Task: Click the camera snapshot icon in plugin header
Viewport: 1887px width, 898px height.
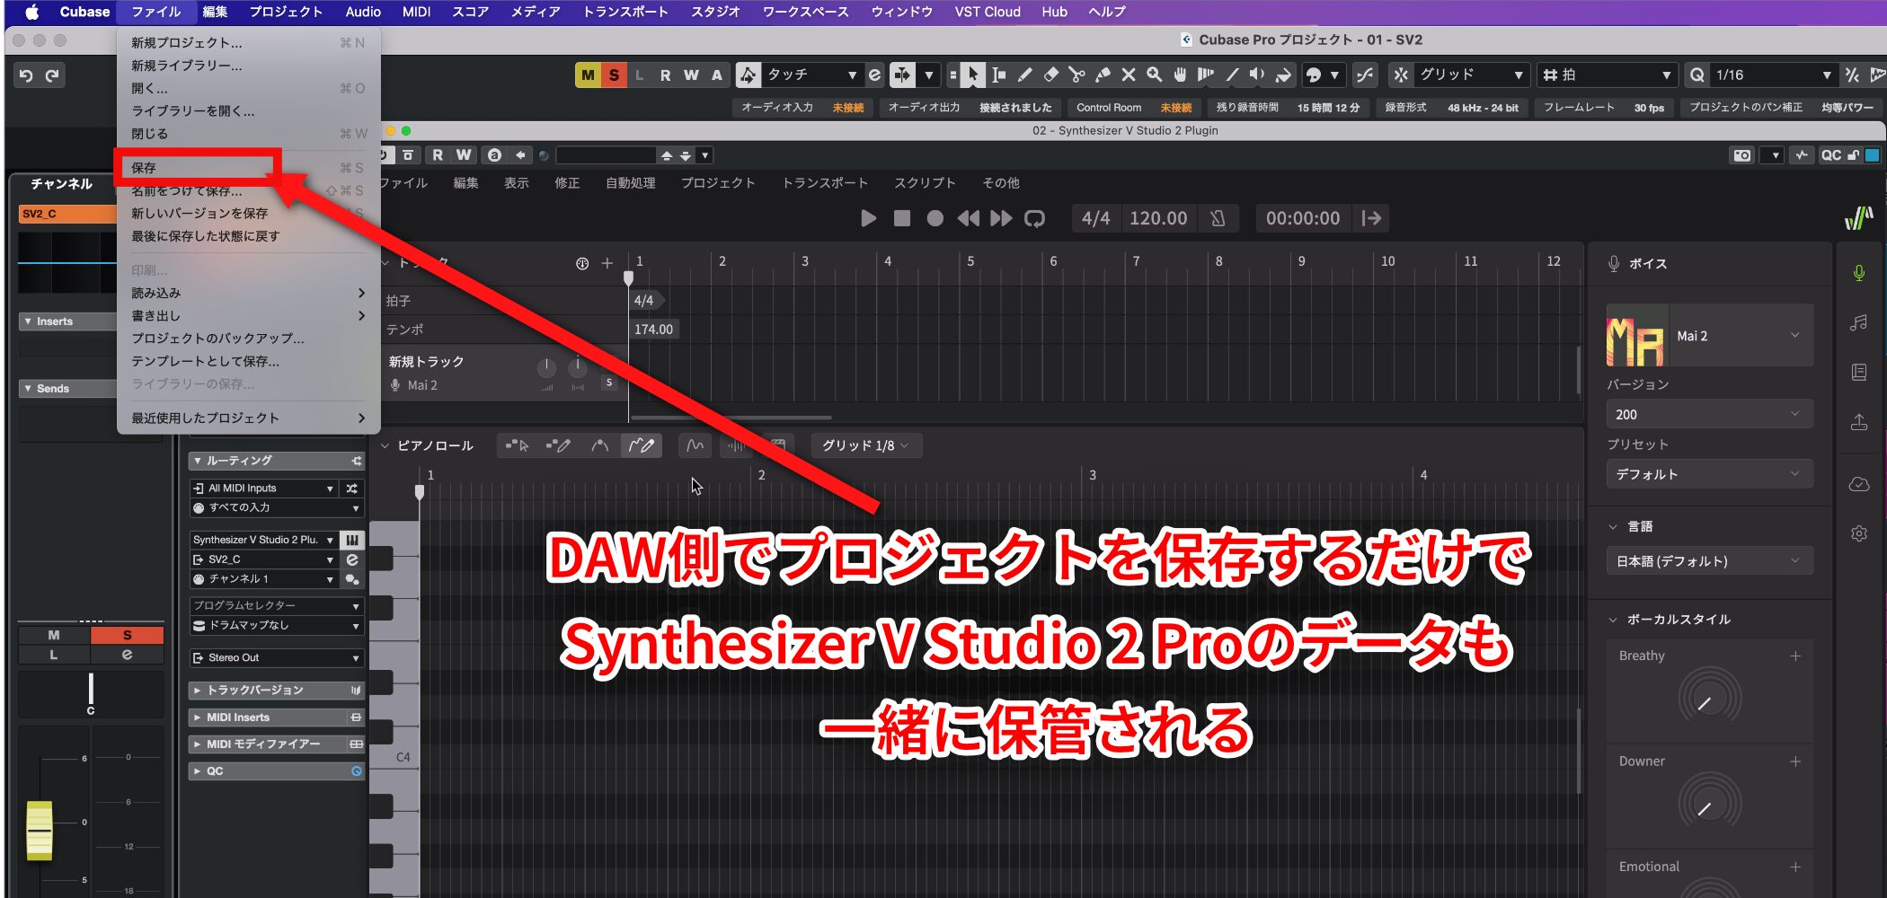Action: (1742, 155)
